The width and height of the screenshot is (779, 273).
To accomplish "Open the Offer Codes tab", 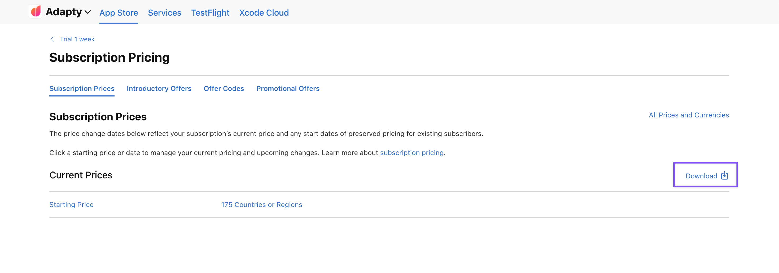I will [224, 89].
